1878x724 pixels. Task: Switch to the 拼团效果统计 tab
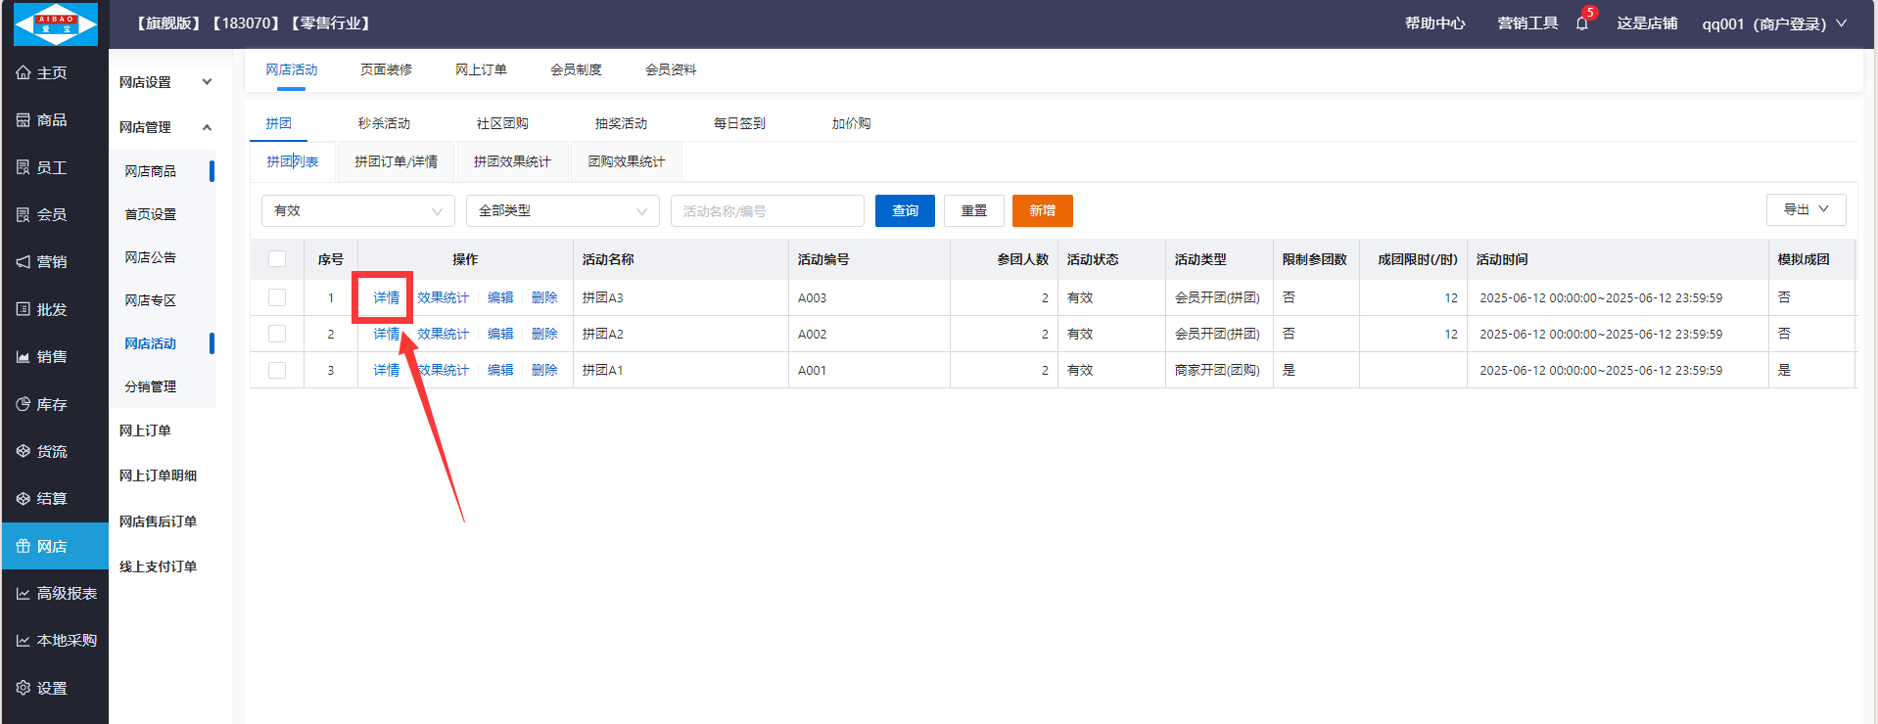tap(512, 161)
